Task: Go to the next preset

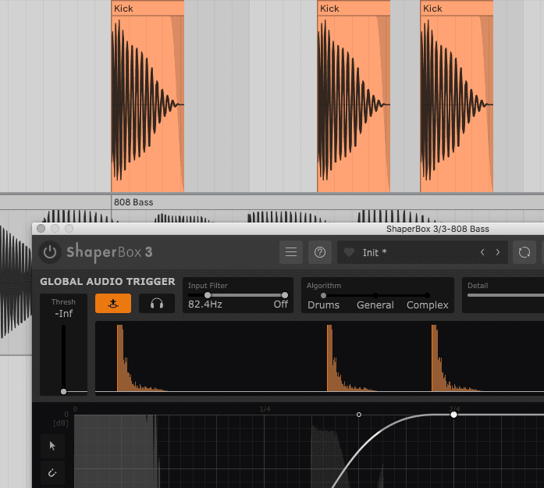Action: pyautogui.click(x=498, y=252)
